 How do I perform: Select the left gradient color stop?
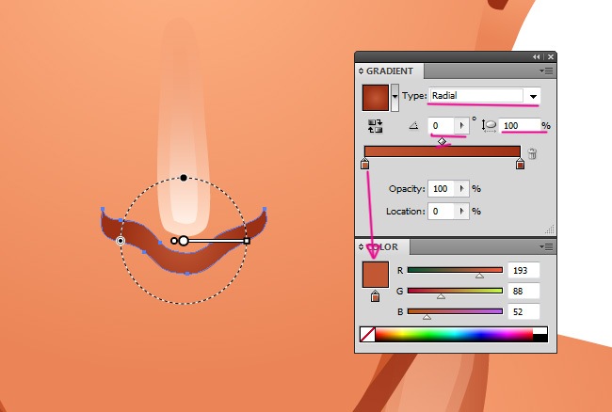[365, 165]
